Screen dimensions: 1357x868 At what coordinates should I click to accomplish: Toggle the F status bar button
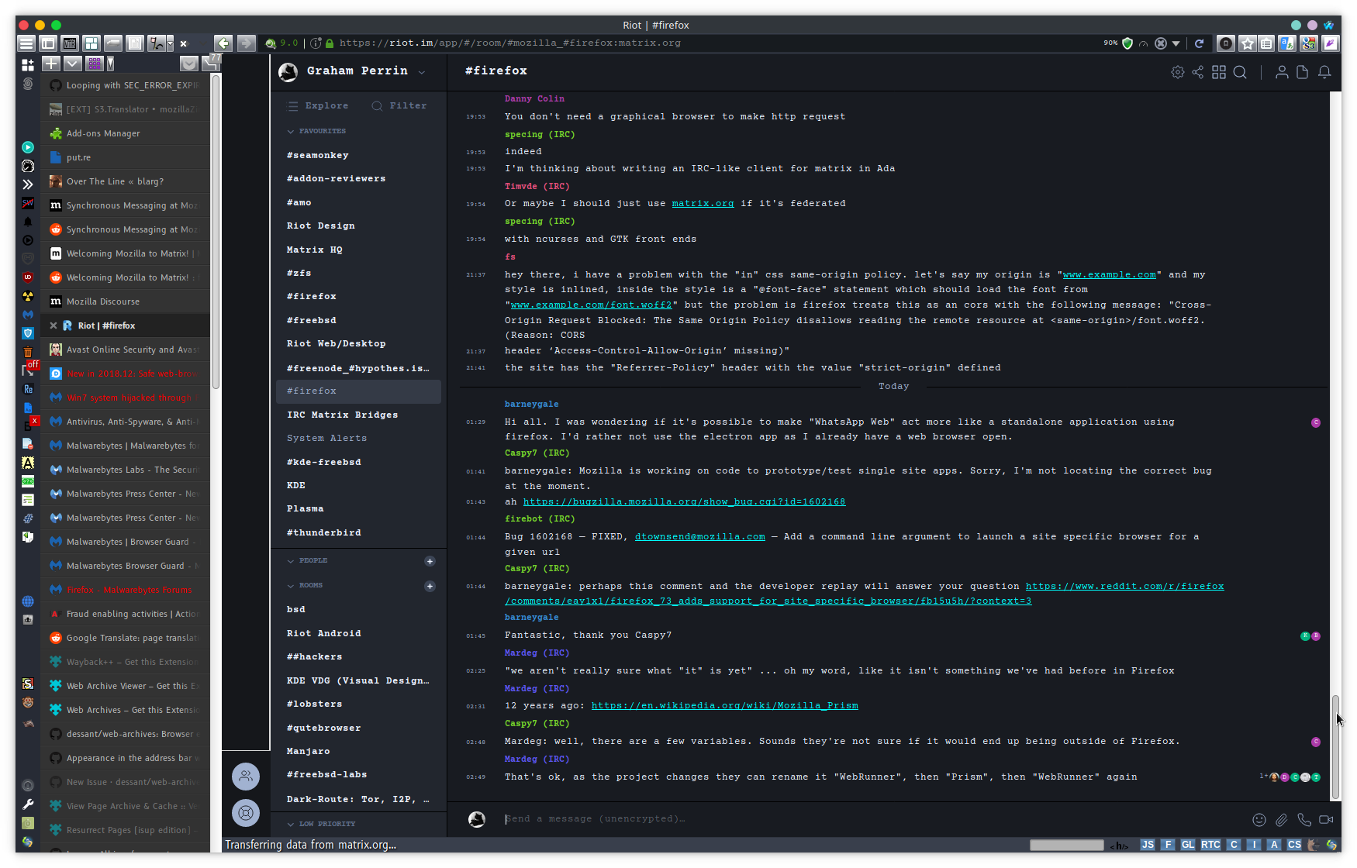pyautogui.click(x=1168, y=845)
